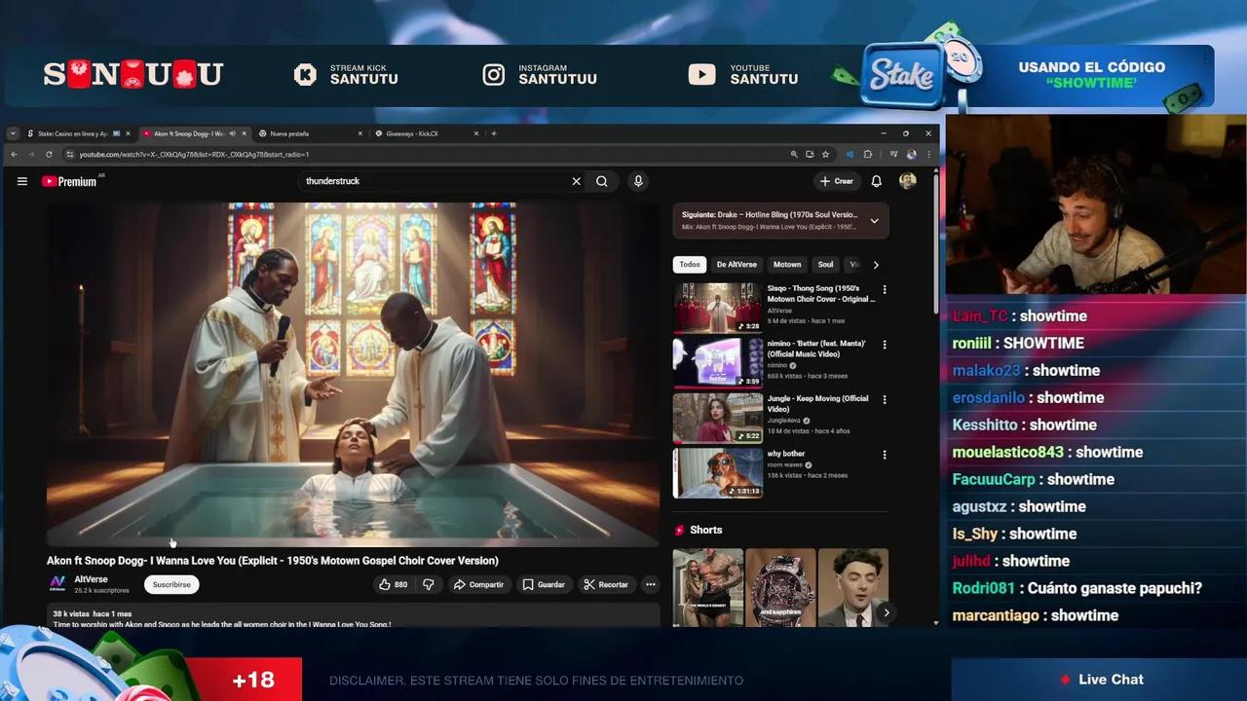
Task: Open options menu for Sisqo Thong Song video
Action: 885,290
